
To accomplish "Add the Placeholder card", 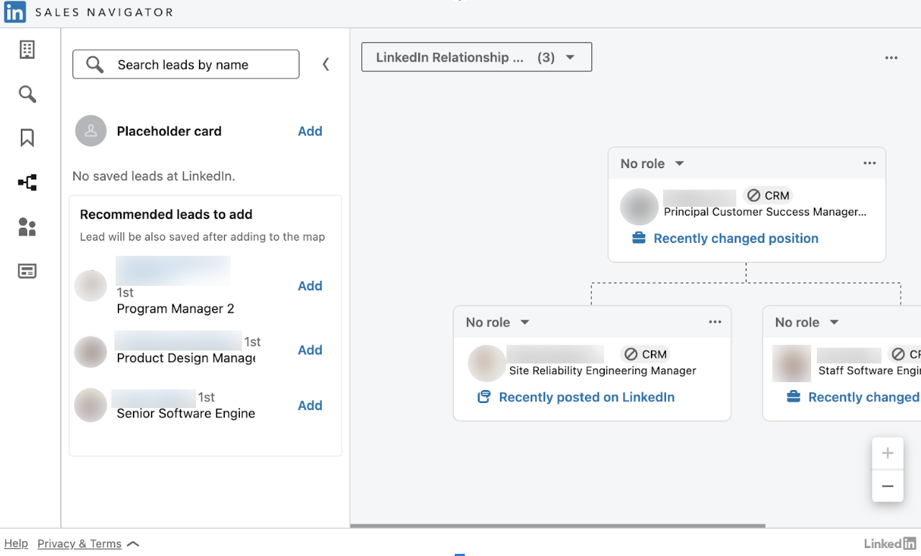I will coord(310,131).
